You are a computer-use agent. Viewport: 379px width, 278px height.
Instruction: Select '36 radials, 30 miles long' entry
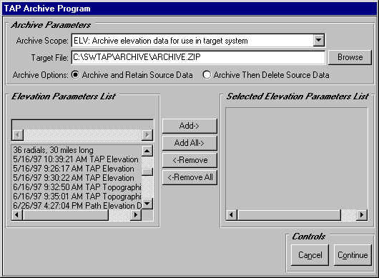click(x=77, y=150)
